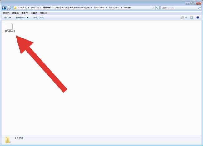Click the 新建文件夹 button

click(x=38, y=18)
